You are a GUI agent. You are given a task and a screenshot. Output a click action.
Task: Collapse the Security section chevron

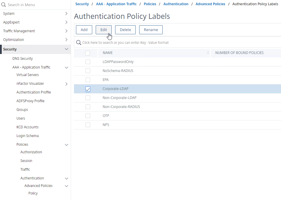pyautogui.click(x=66, y=49)
